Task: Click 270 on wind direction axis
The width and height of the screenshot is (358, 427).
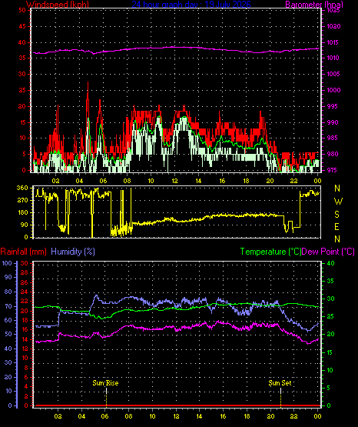Action: pos(22,200)
